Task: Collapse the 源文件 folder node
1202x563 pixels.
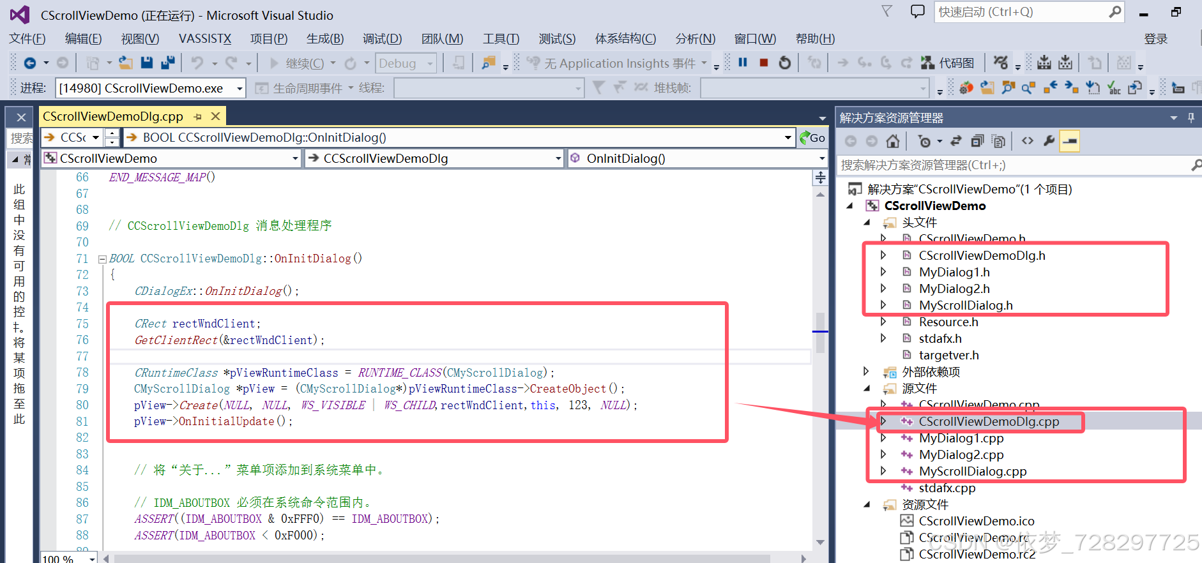Action: (x=867, y=388)
